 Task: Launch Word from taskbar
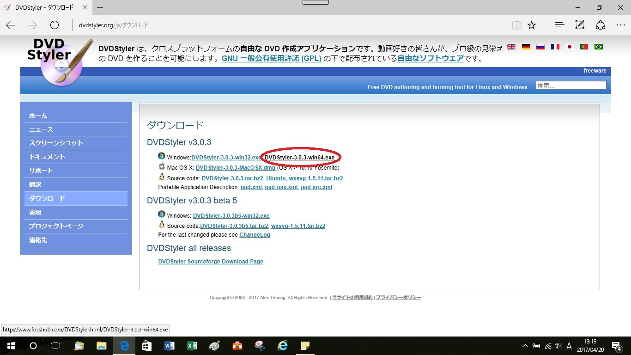point(170,346)
